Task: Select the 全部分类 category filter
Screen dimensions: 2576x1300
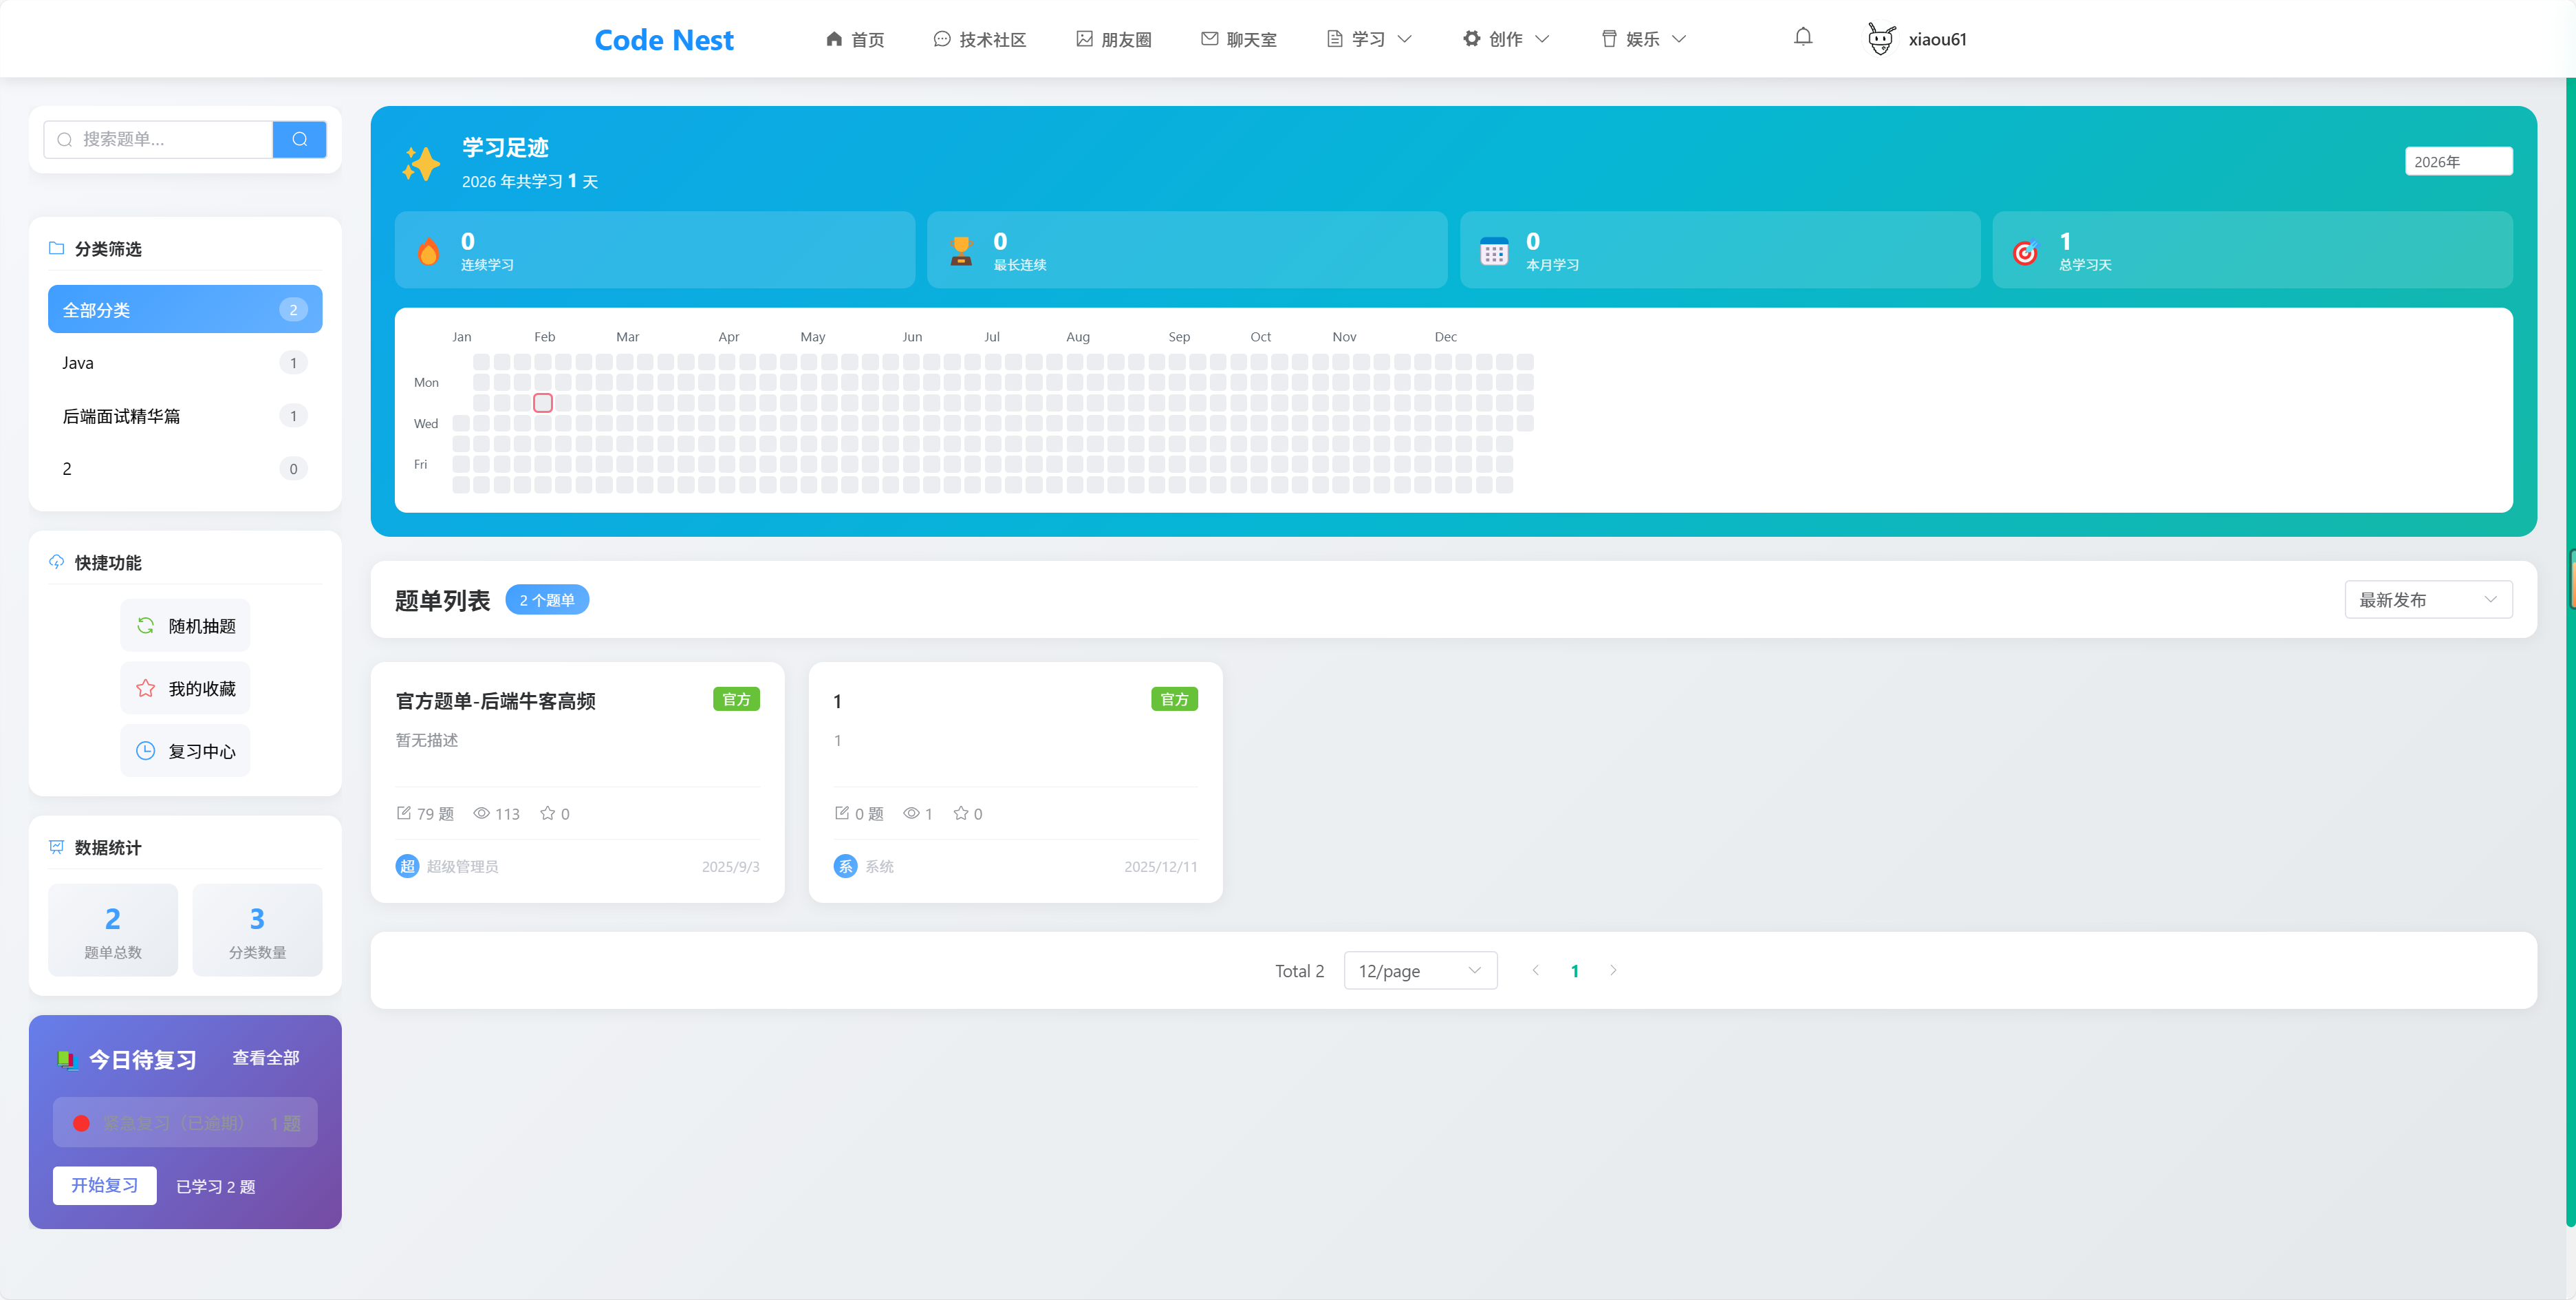Action: coord(184,309)
